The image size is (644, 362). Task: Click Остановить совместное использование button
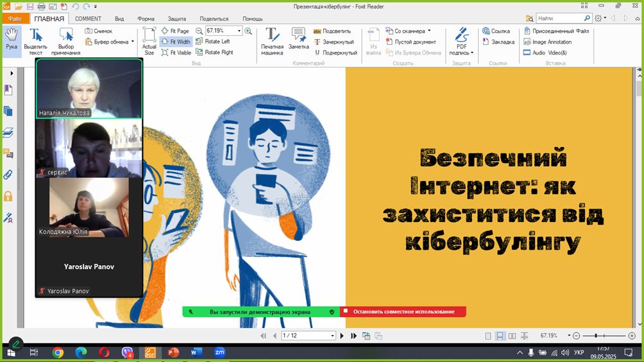click(x=403, y=312)
